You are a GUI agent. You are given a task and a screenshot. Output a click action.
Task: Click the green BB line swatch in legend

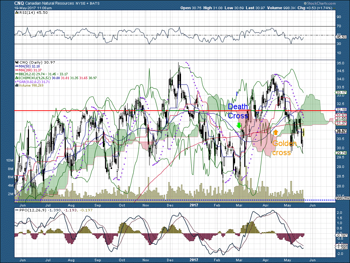[x=17, y=74]
